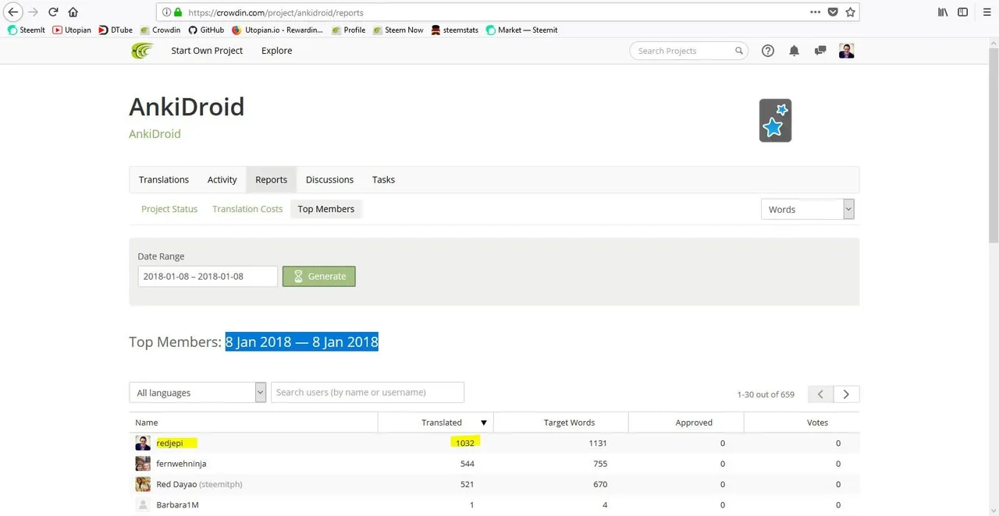This screenshot has width=999, height=516.
Task: Open the Crowdin bookmark
Action: 160,30
